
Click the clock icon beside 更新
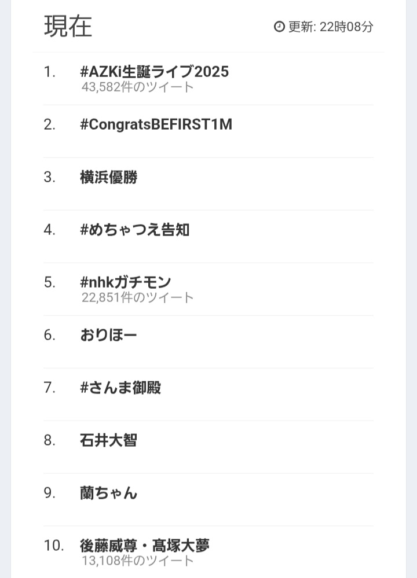[x=279, y=27]
